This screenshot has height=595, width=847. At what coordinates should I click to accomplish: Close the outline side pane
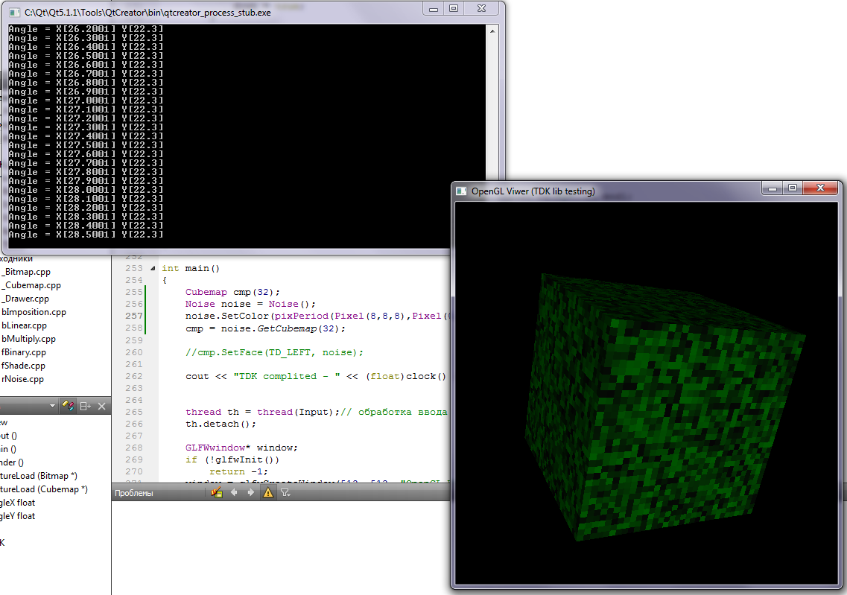pos(101,406)
